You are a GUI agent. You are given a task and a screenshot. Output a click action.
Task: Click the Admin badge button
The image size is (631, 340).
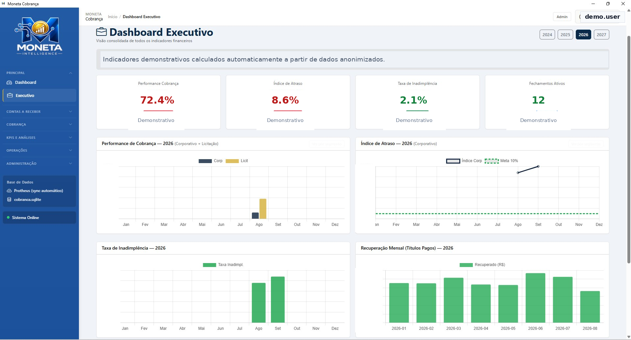(x=562, y=17)
